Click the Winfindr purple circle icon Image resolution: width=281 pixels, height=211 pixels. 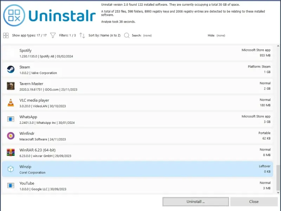pyautogui.click(x=11, y=136)
